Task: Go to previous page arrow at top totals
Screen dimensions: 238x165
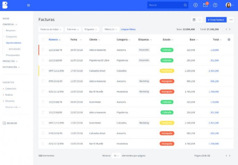Action: pyautogui.click(x=227, y=29)
